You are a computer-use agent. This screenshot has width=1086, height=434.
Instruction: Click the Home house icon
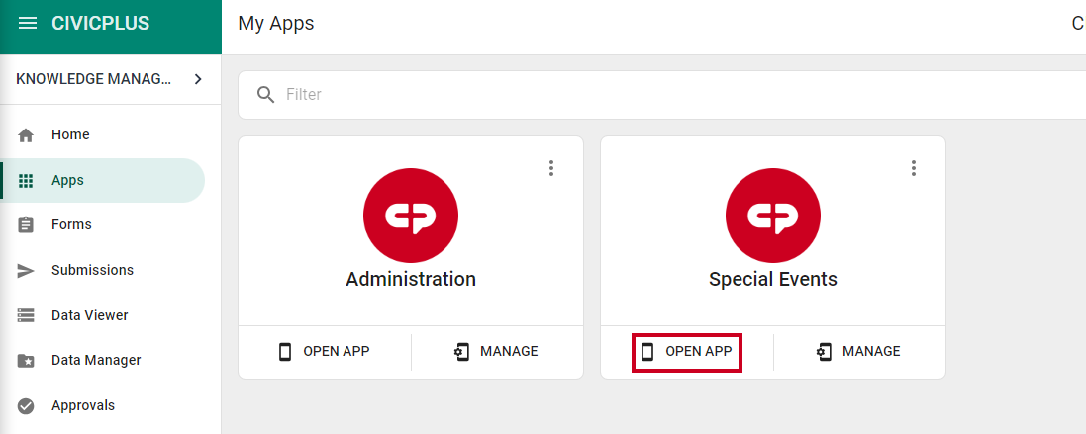pyautogui.click(x=26, y=135)
